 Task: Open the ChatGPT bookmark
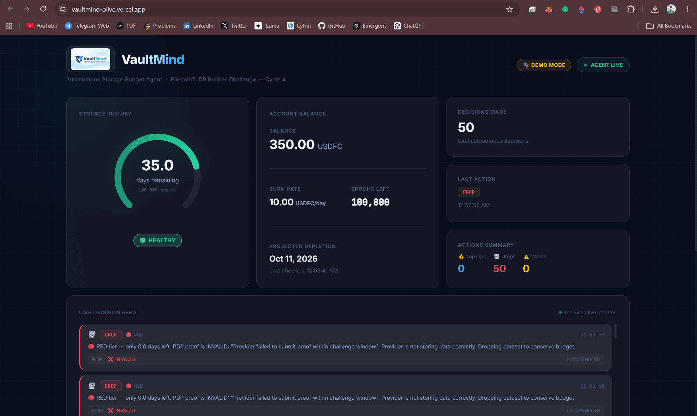(x=409, y=26)
